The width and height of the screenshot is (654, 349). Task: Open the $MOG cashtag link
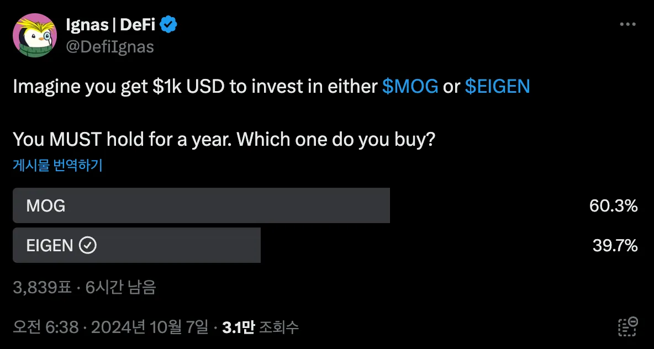pos(410,87)
